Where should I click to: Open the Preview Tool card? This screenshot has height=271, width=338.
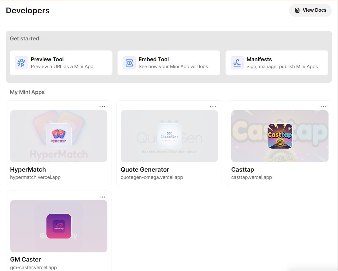[x=61, y=63]
